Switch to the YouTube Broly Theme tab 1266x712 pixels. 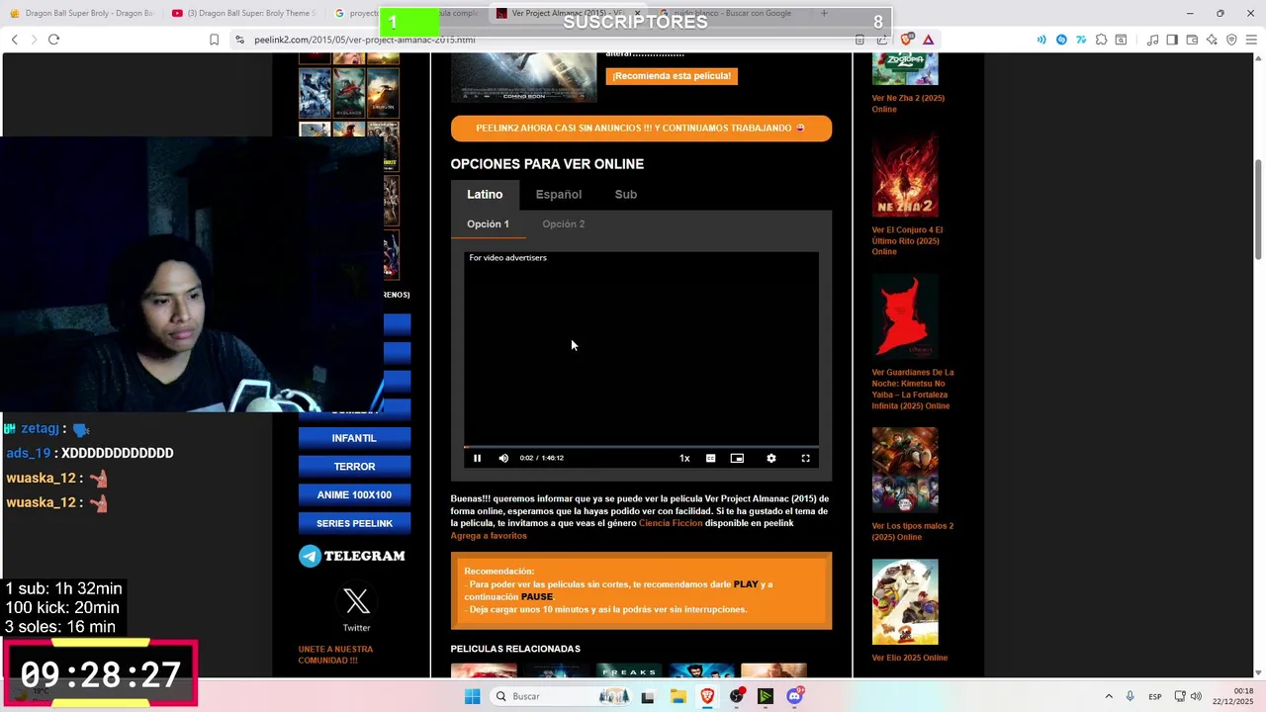click(244, 13)
